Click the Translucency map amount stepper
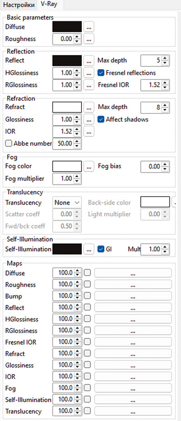181x421 pixels. point(77,411)
